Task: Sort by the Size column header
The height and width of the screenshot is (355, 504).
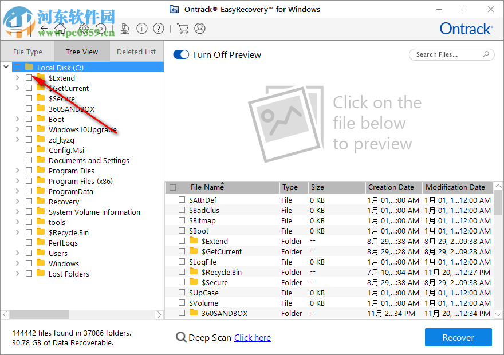Action: point(337,187)
